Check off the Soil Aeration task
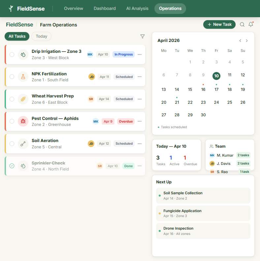260x261 pixels. [12, 144]
